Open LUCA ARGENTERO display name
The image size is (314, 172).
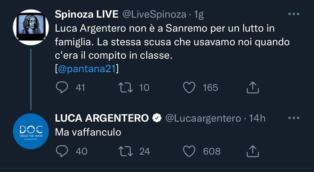coord(102,118)
